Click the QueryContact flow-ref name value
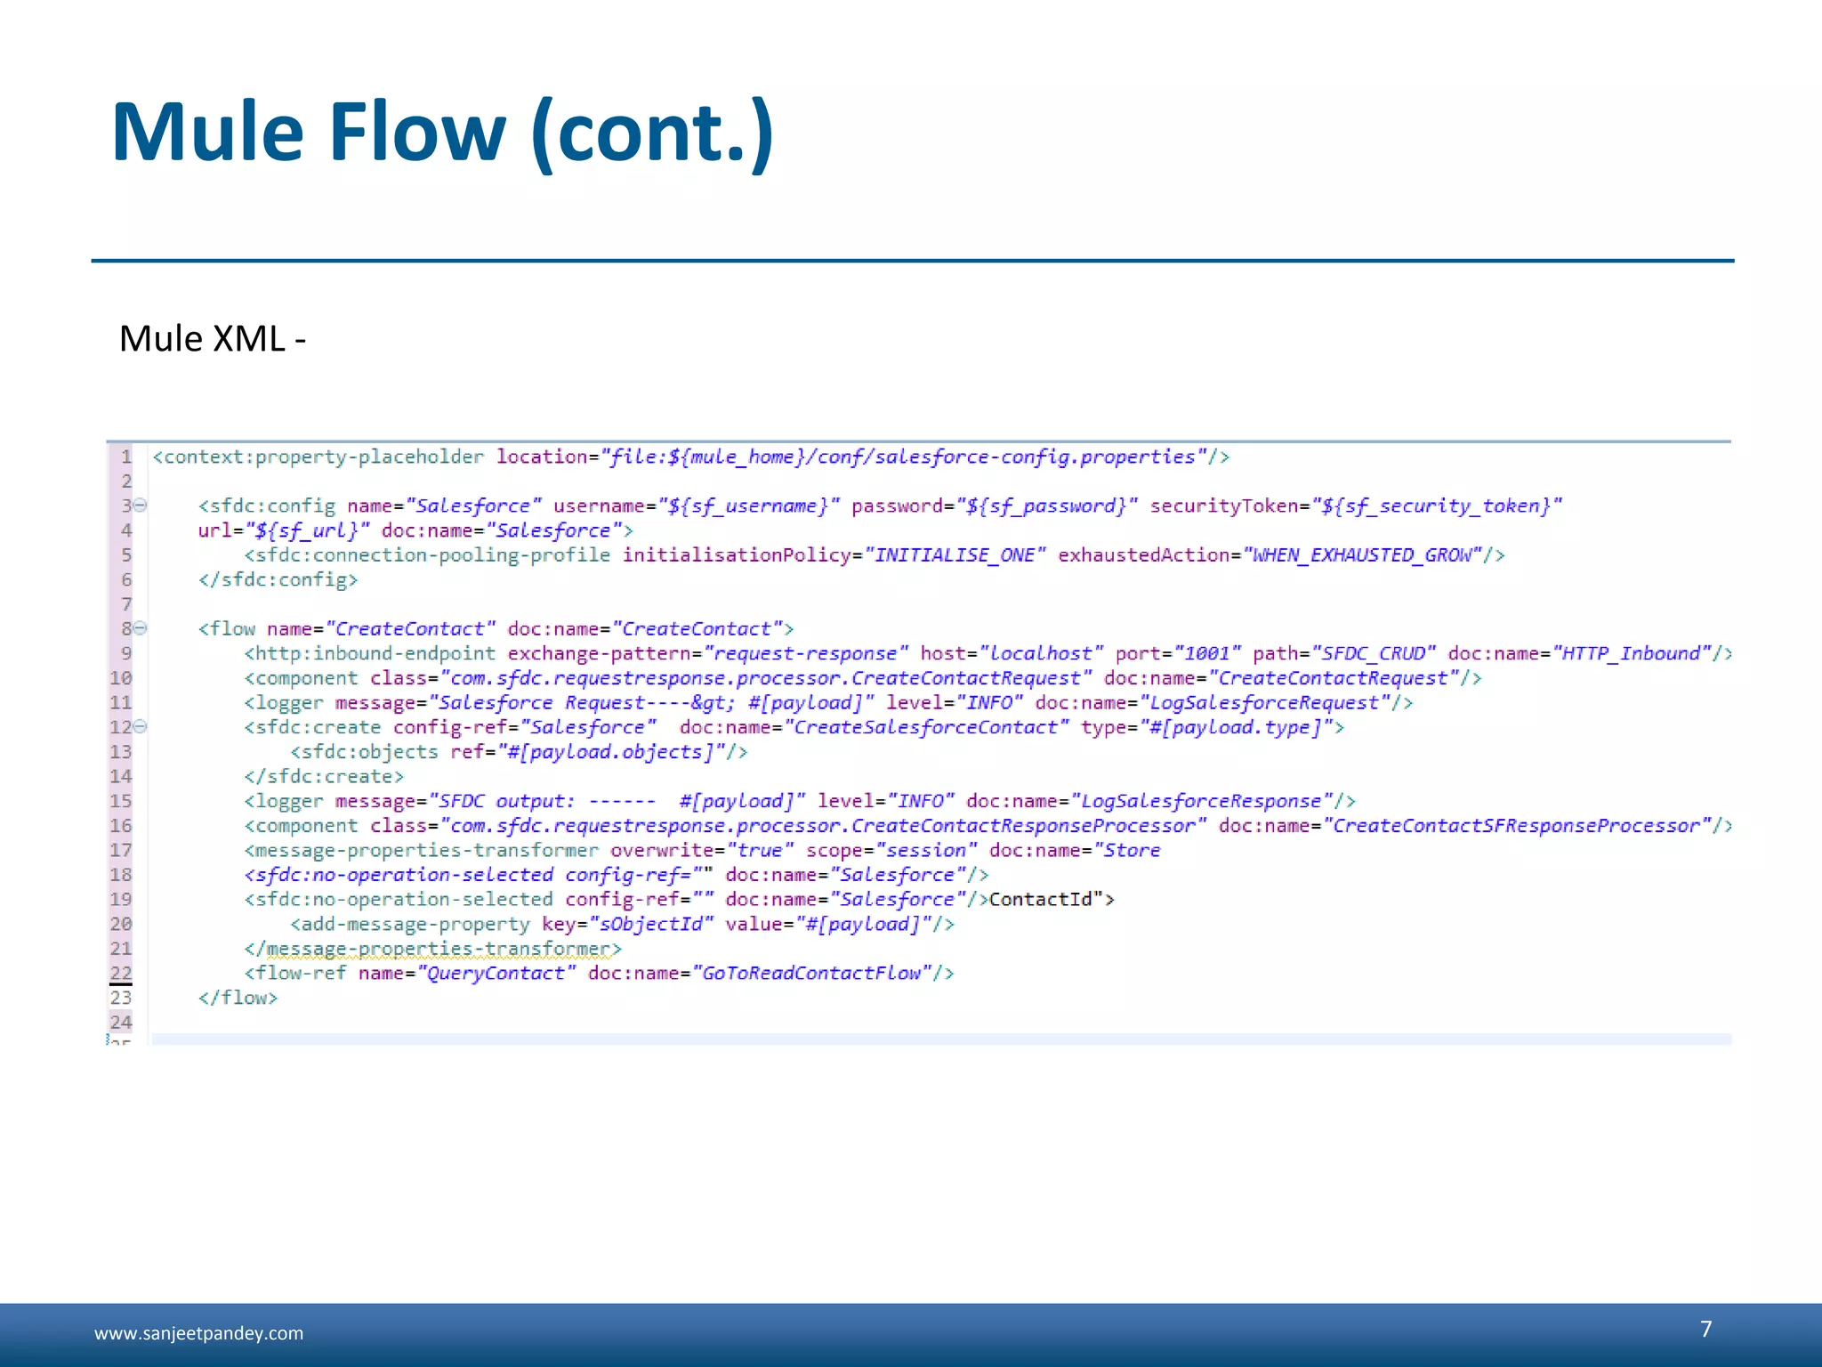The height and width of the screenshot is (1367, 1822). tap(496, 974)
